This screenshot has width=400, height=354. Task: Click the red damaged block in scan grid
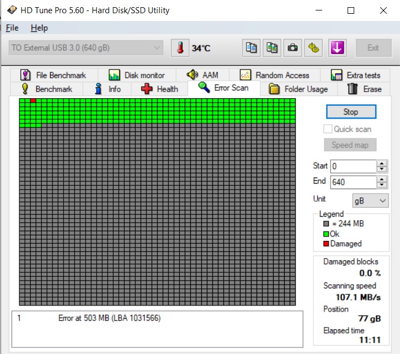[33, 100]
